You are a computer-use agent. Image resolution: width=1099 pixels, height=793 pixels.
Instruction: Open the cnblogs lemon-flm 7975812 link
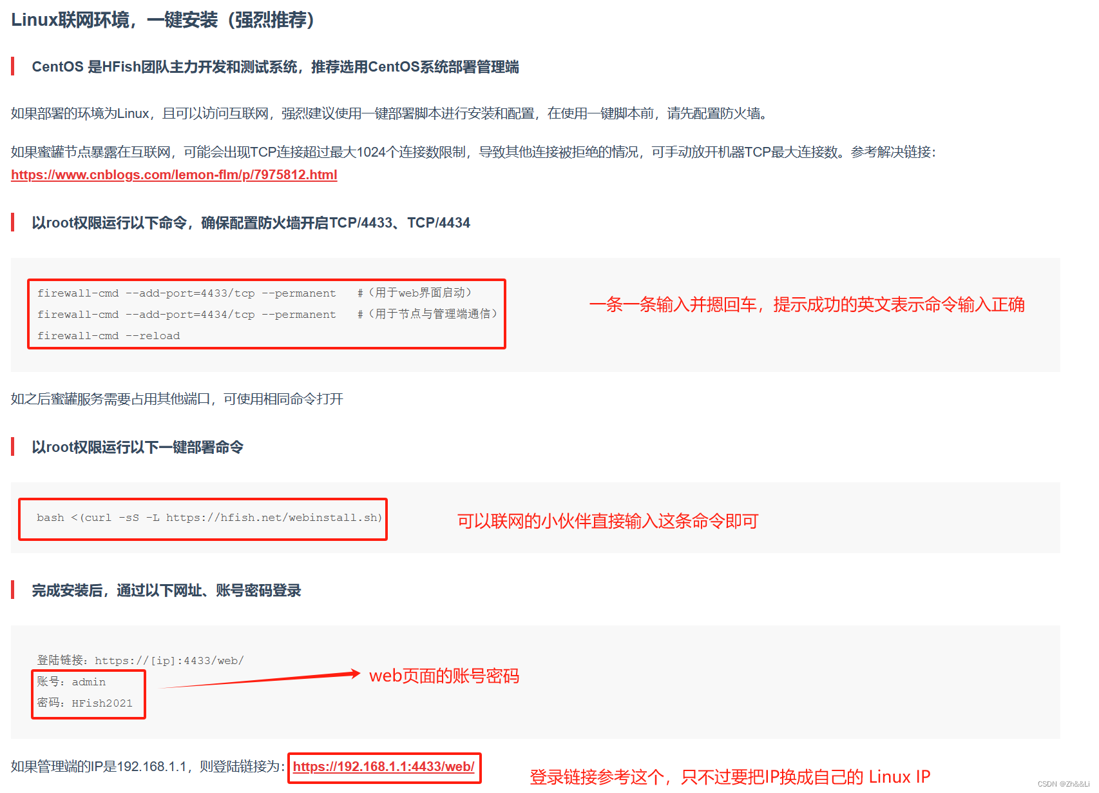pyautogui.click(x=174, y=175)
